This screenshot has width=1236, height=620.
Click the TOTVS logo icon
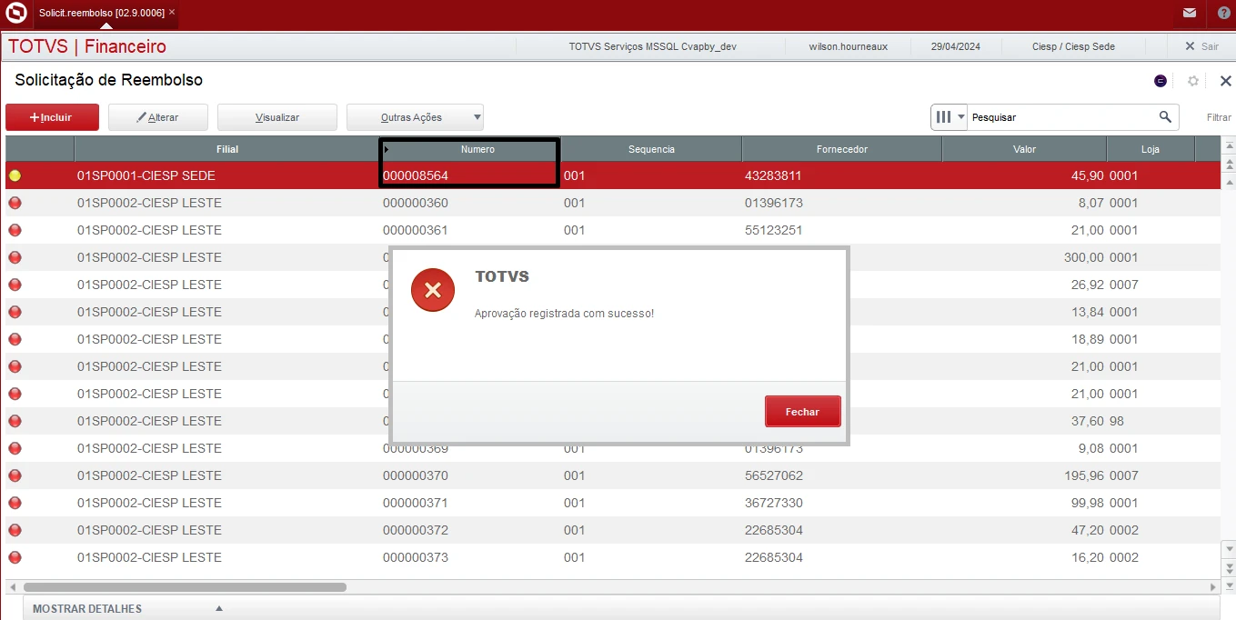coord(15,13)
